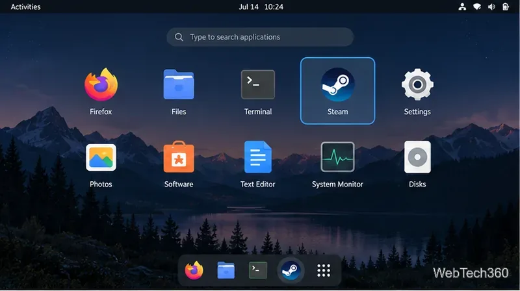Show all applications grid button in dock
The image size is (520, 291).
pyautogui.click(x=323, y=270)
